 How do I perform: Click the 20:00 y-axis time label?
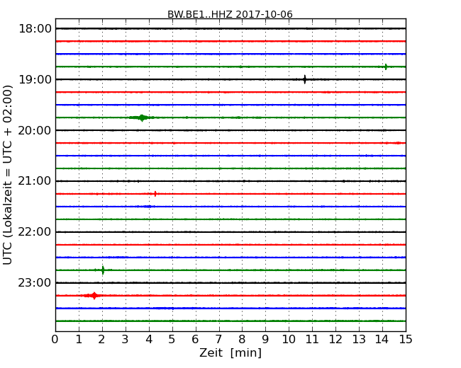click(x=35, y=130)
